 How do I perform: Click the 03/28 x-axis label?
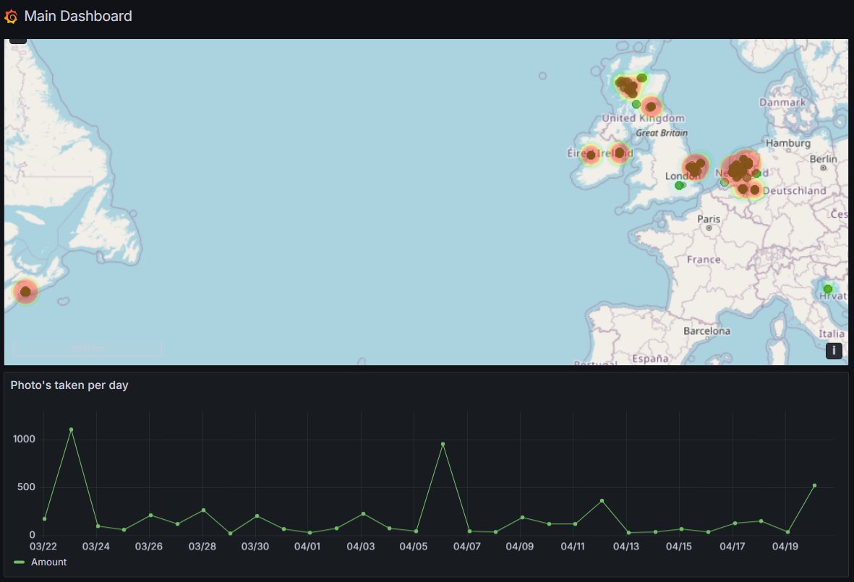click(x=202, y=546)
